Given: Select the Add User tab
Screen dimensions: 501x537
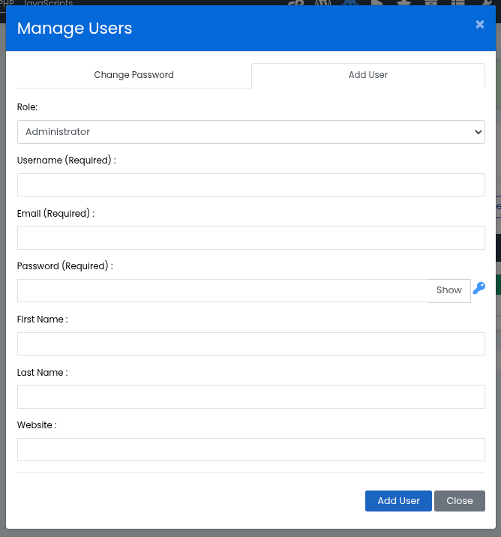Looking at the screenshot, I should coord(368,75).
